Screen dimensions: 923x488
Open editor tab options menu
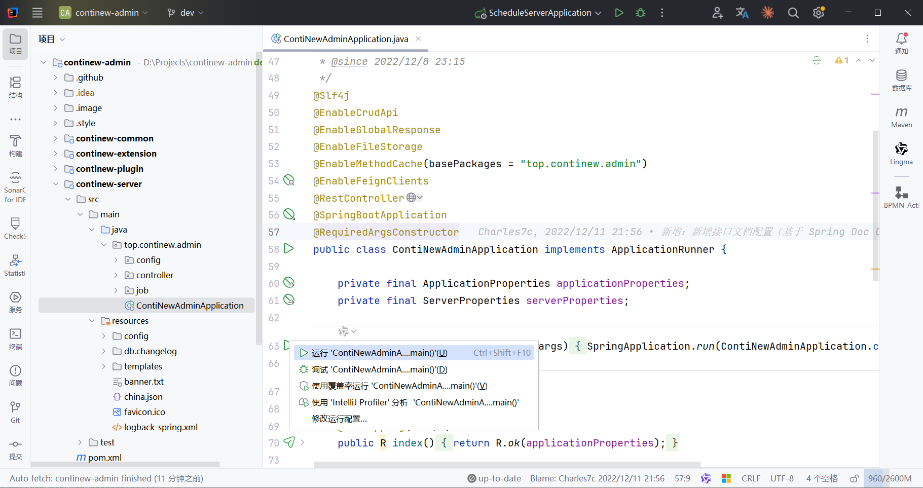coord(867,39)
